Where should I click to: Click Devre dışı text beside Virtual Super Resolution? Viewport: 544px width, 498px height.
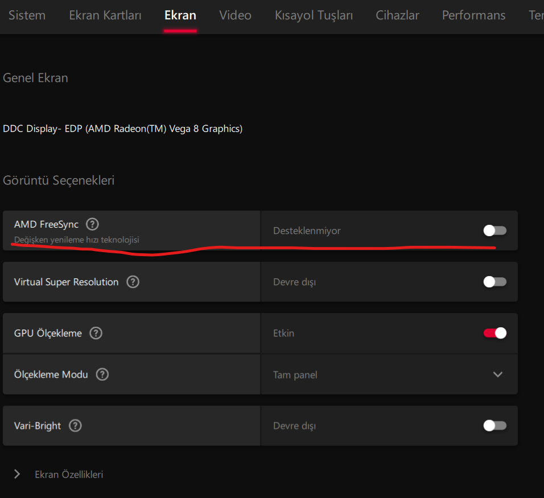[x=294, y=282]
